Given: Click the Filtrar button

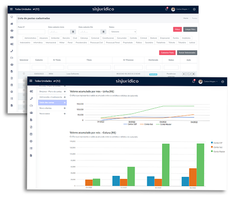Looking at the screenshot, I should (177, 29).
